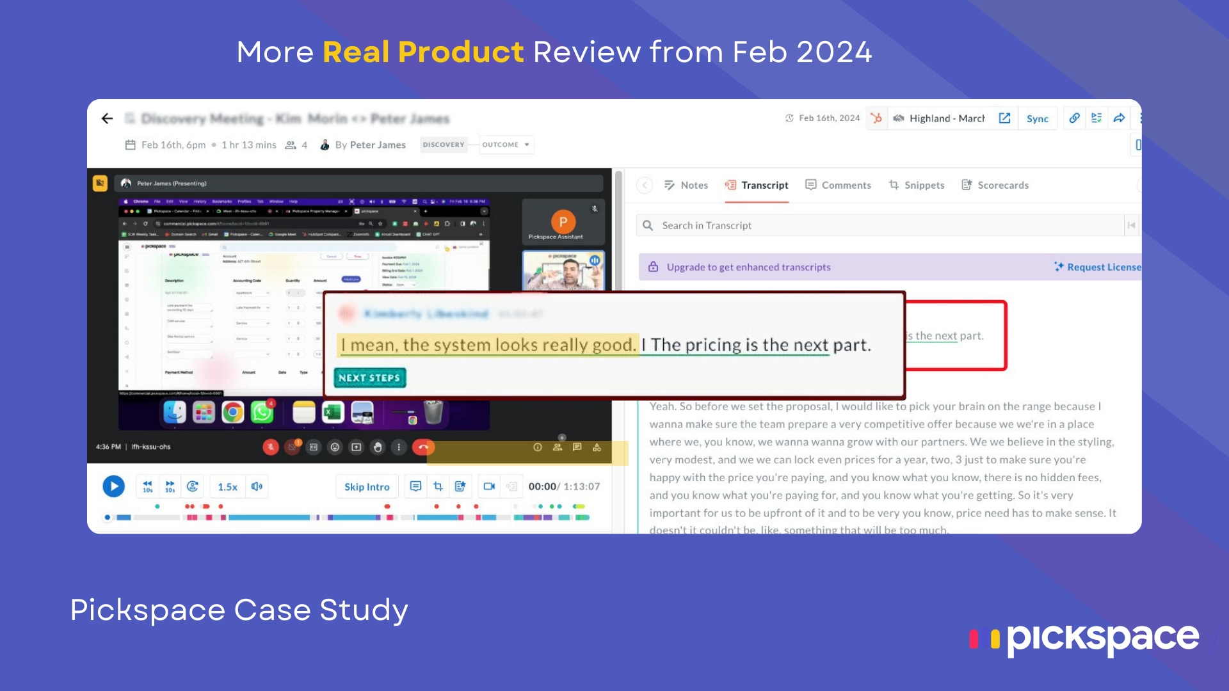Screen dimensions: 1229x691
Task: Click the crop snippet icon in player bar
Action: [x=438, y=486]
